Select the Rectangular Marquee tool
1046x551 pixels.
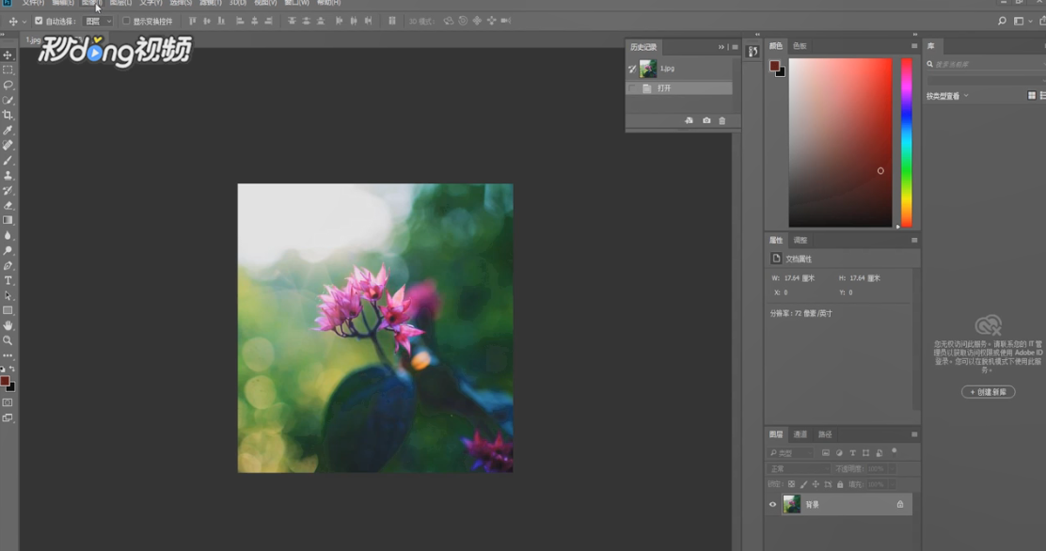[x=8, y=70]
